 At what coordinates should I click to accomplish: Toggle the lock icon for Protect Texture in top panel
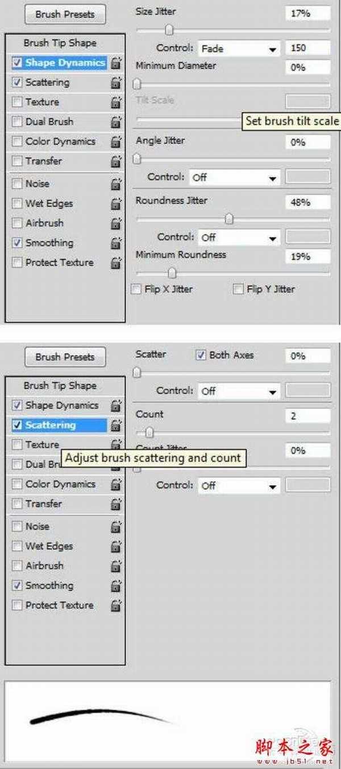pyautogui.click(x=117, y=263)
